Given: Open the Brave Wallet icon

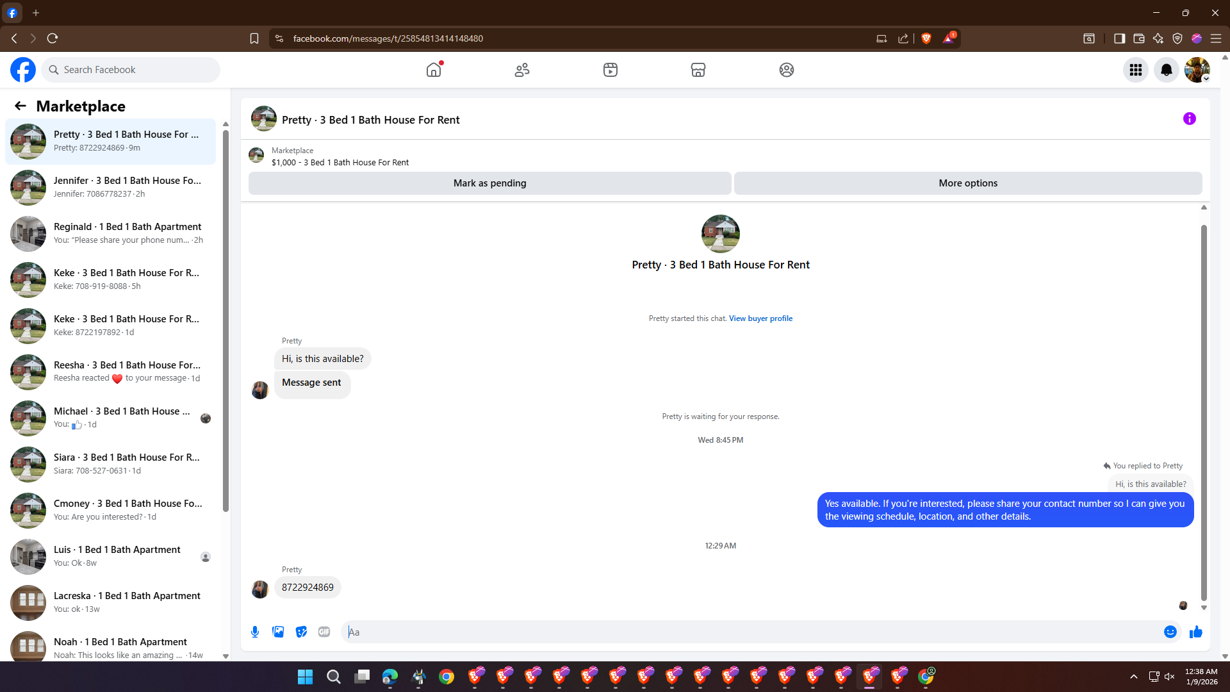Looking at the screenshot, I should [1139, 38].
